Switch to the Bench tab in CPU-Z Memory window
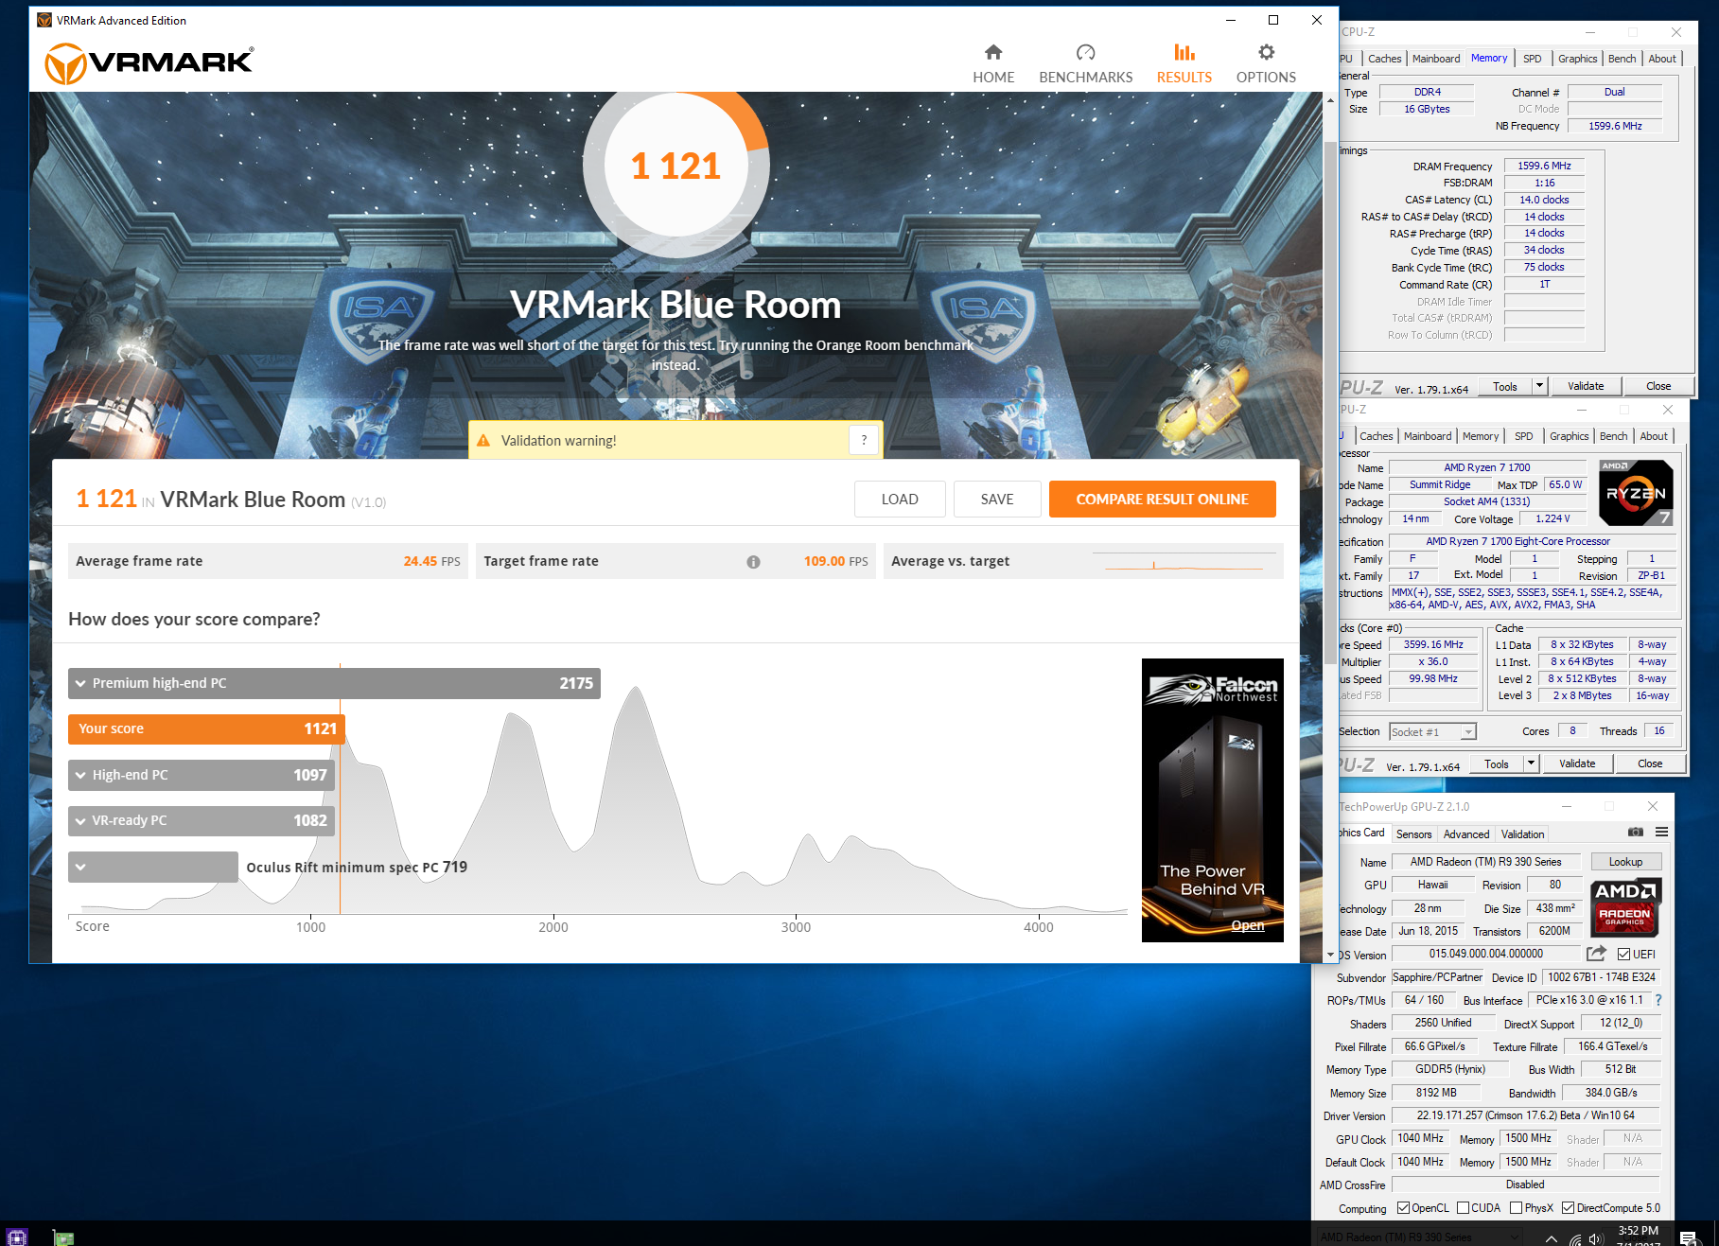The image size is (1719, 1246). (1622, 59)
